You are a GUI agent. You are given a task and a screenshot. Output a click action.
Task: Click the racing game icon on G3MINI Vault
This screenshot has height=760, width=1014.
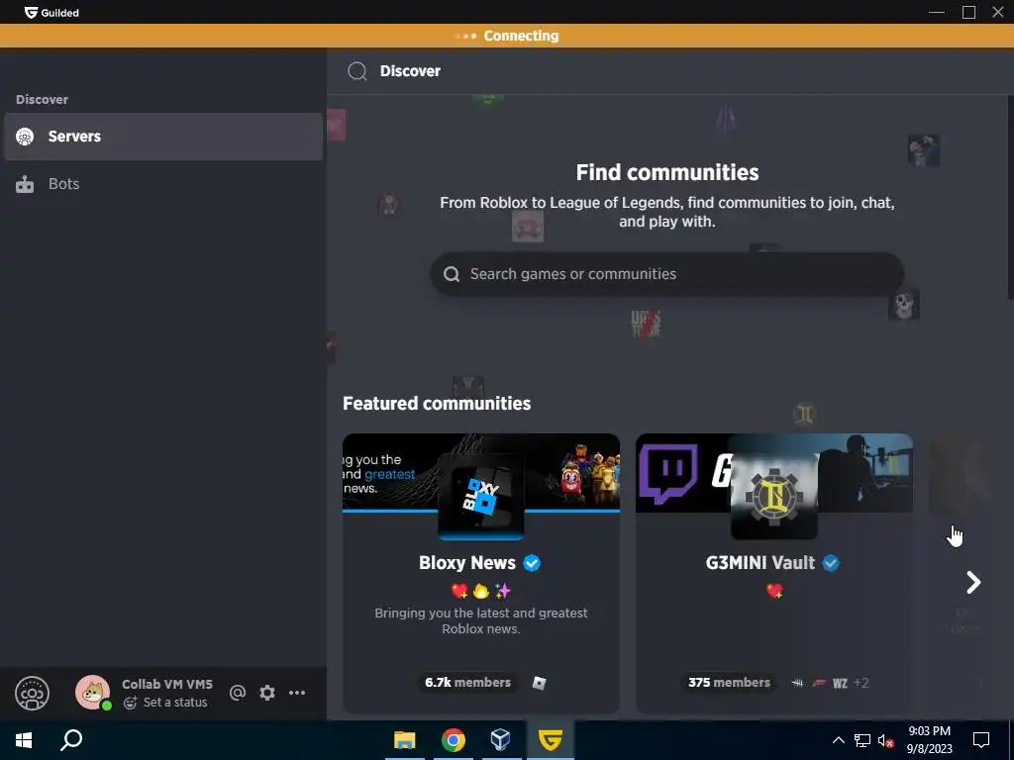819,683
